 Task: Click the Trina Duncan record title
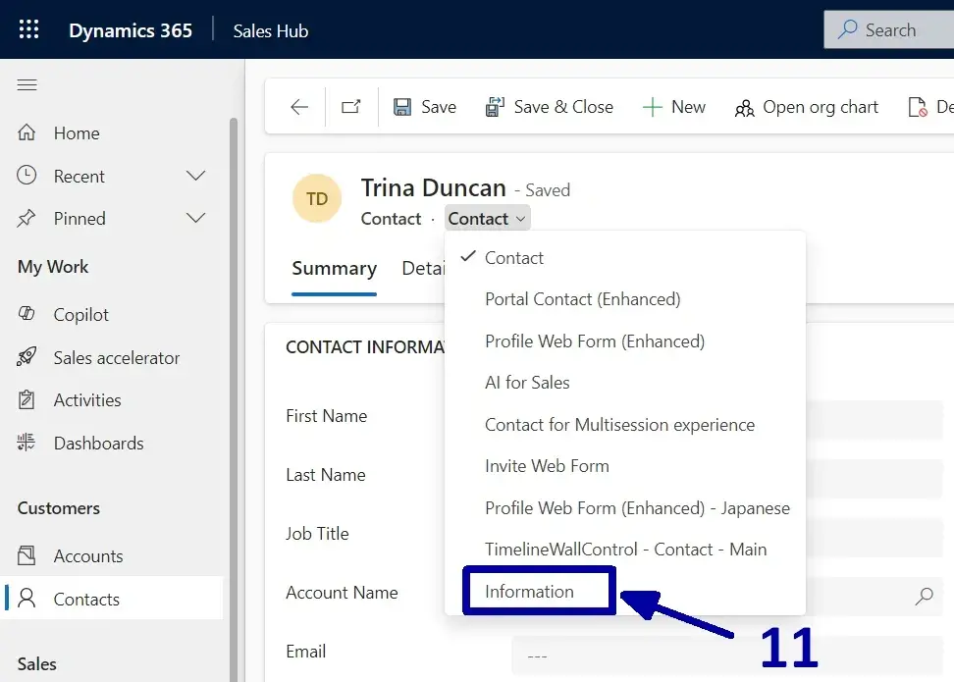[x=433, y=188]
